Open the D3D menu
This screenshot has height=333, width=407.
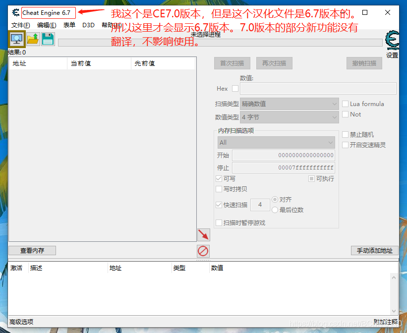(x=88, y=25)
